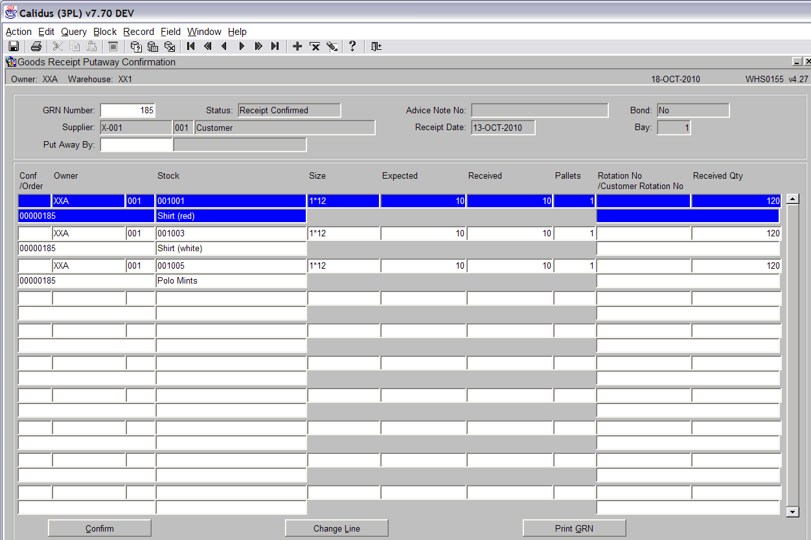Screen dimensions: 811x540
Task: Go to next block double-arrow icon
Action: (258, 46)
